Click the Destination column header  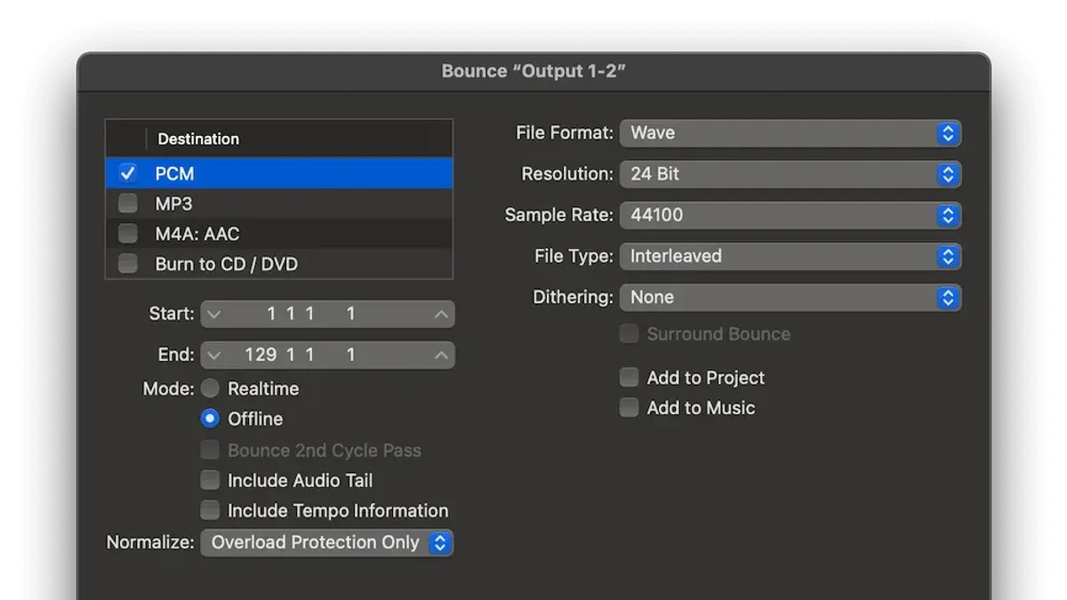pyautogui.click(x=198, y=139)
